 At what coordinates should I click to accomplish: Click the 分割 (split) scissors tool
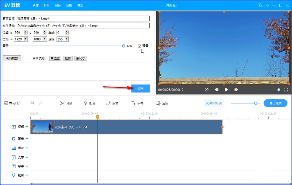tap(66, 103)
